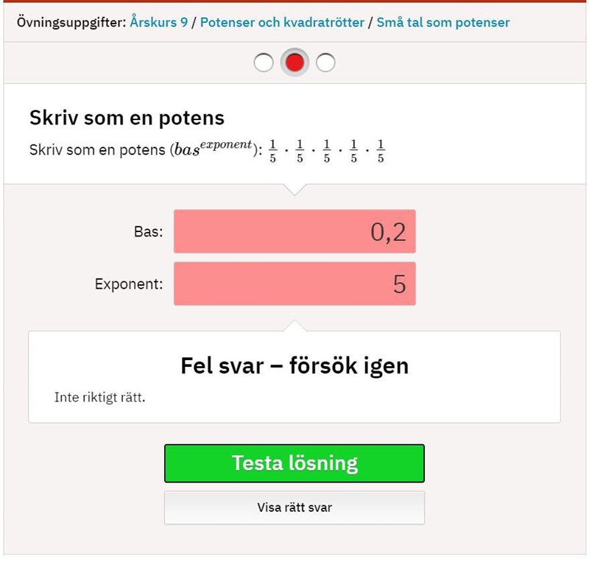Viewport: 589px width, 562px height.
Task: Click the last 1/5 fraction
Action: click(381, 150)
